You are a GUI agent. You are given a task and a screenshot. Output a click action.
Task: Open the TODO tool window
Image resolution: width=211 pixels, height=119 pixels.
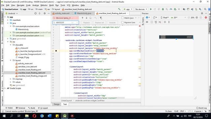click(x=9, y=108)
